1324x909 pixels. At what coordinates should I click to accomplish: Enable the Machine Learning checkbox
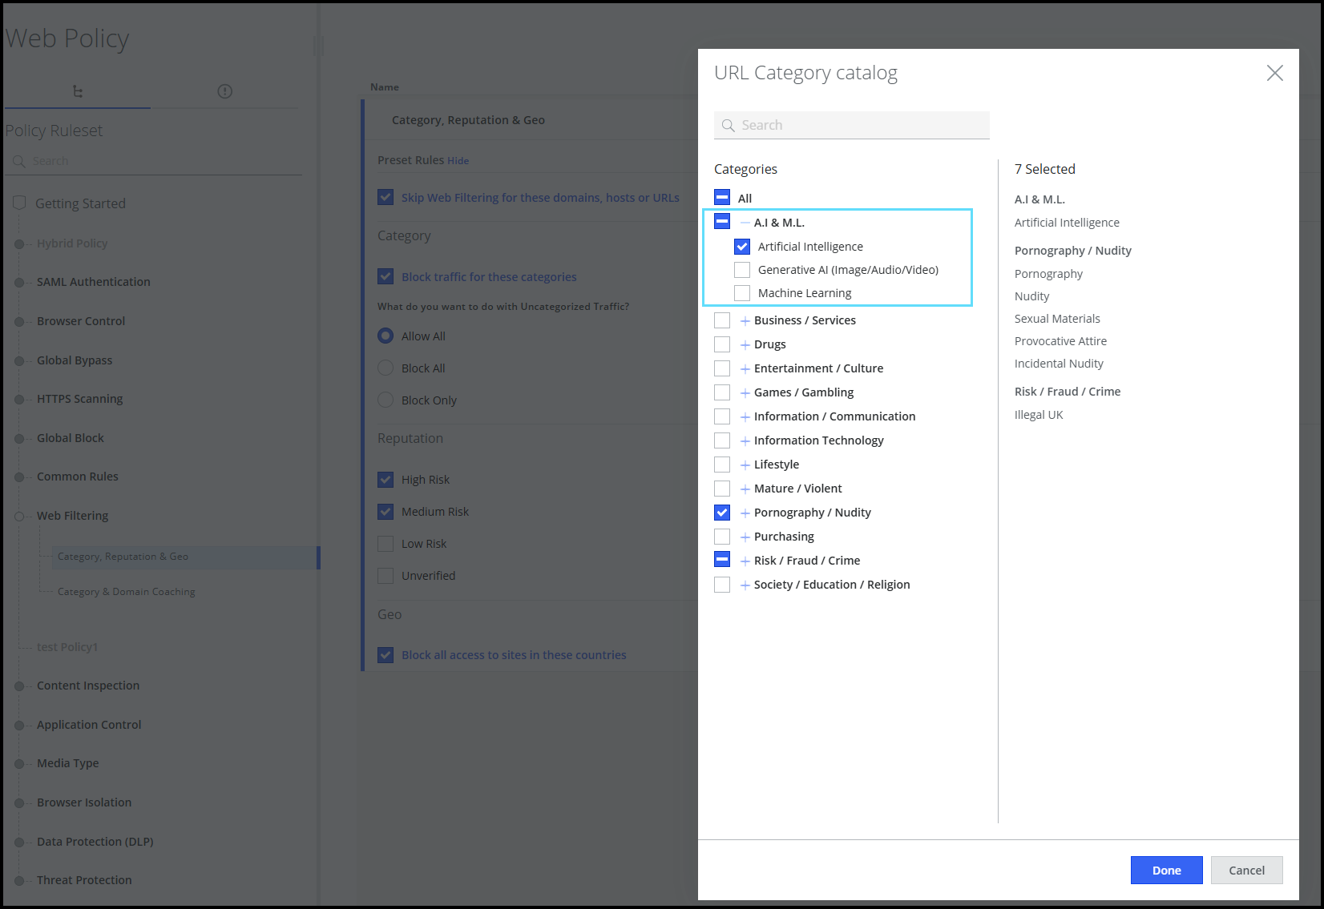[742, 293]
